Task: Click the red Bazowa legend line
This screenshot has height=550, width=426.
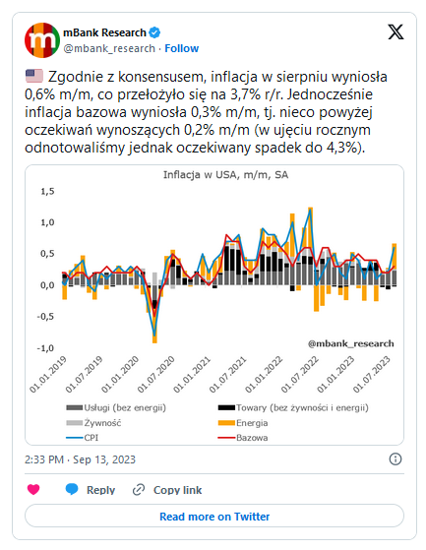Action: coord(226,438)
